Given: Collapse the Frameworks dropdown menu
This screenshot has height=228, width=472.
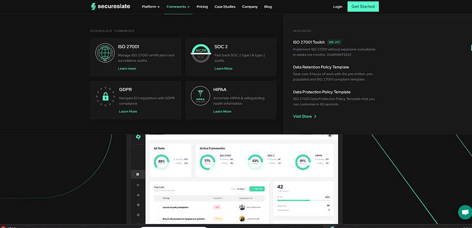Looking at the screenshot, I should coord(178,6).
